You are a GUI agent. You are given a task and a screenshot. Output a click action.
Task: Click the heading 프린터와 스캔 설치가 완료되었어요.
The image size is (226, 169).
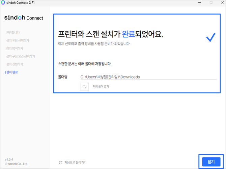(x=111, y=34)
